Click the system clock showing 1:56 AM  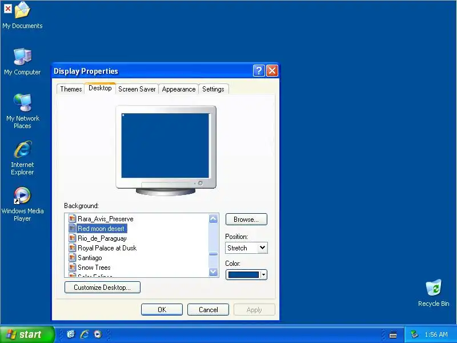coord(436,334)
